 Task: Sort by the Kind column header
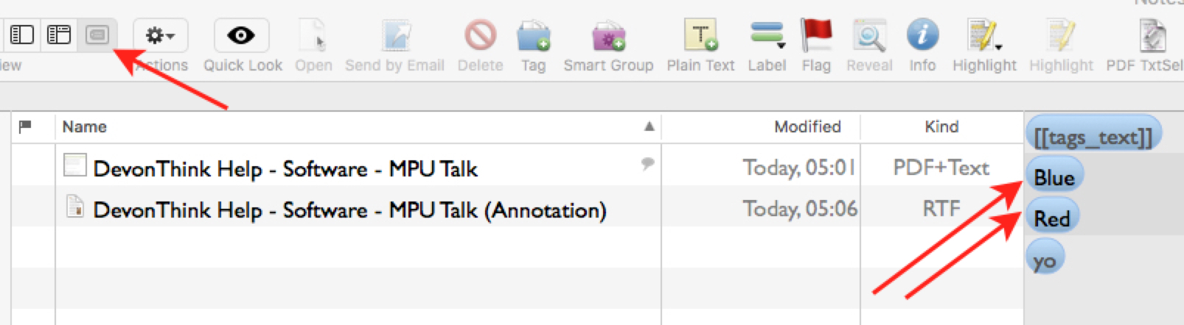pyautogui.click(x=941, y=127)
